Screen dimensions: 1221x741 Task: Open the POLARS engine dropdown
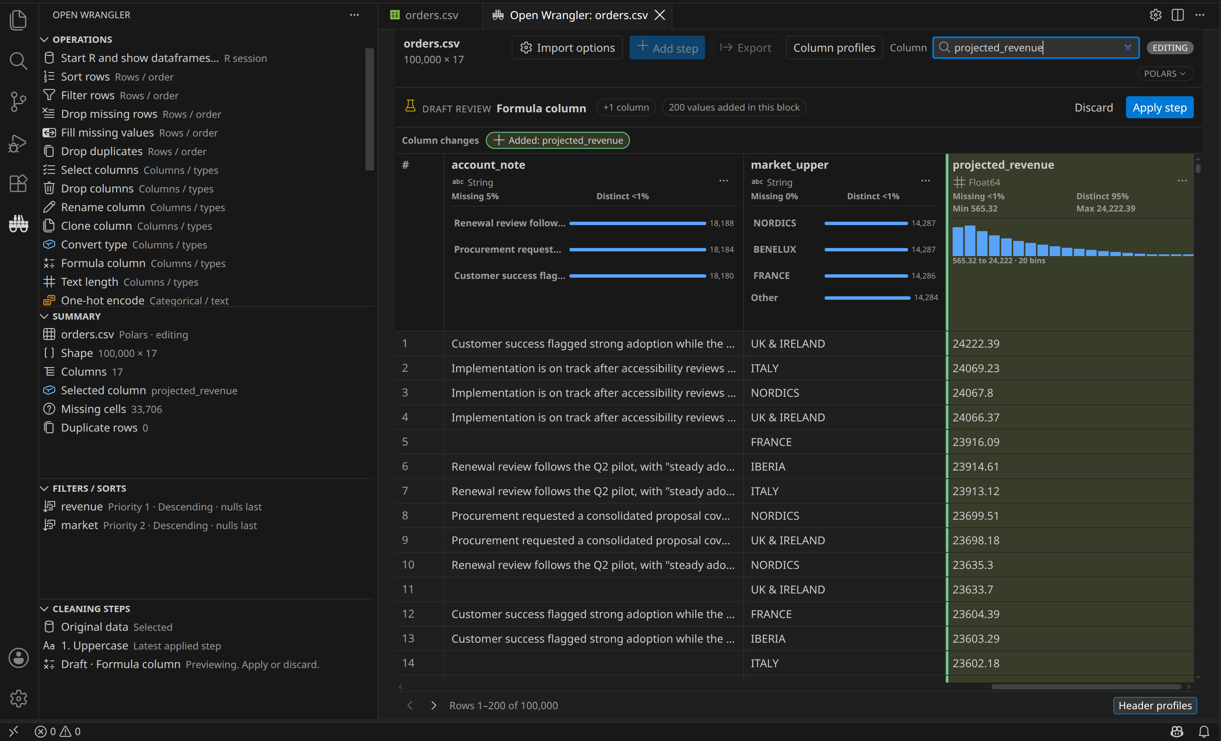(x=1165, y=73)
